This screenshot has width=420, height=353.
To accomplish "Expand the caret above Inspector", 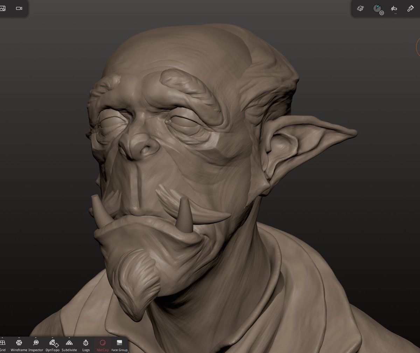I will pos(36,338).
